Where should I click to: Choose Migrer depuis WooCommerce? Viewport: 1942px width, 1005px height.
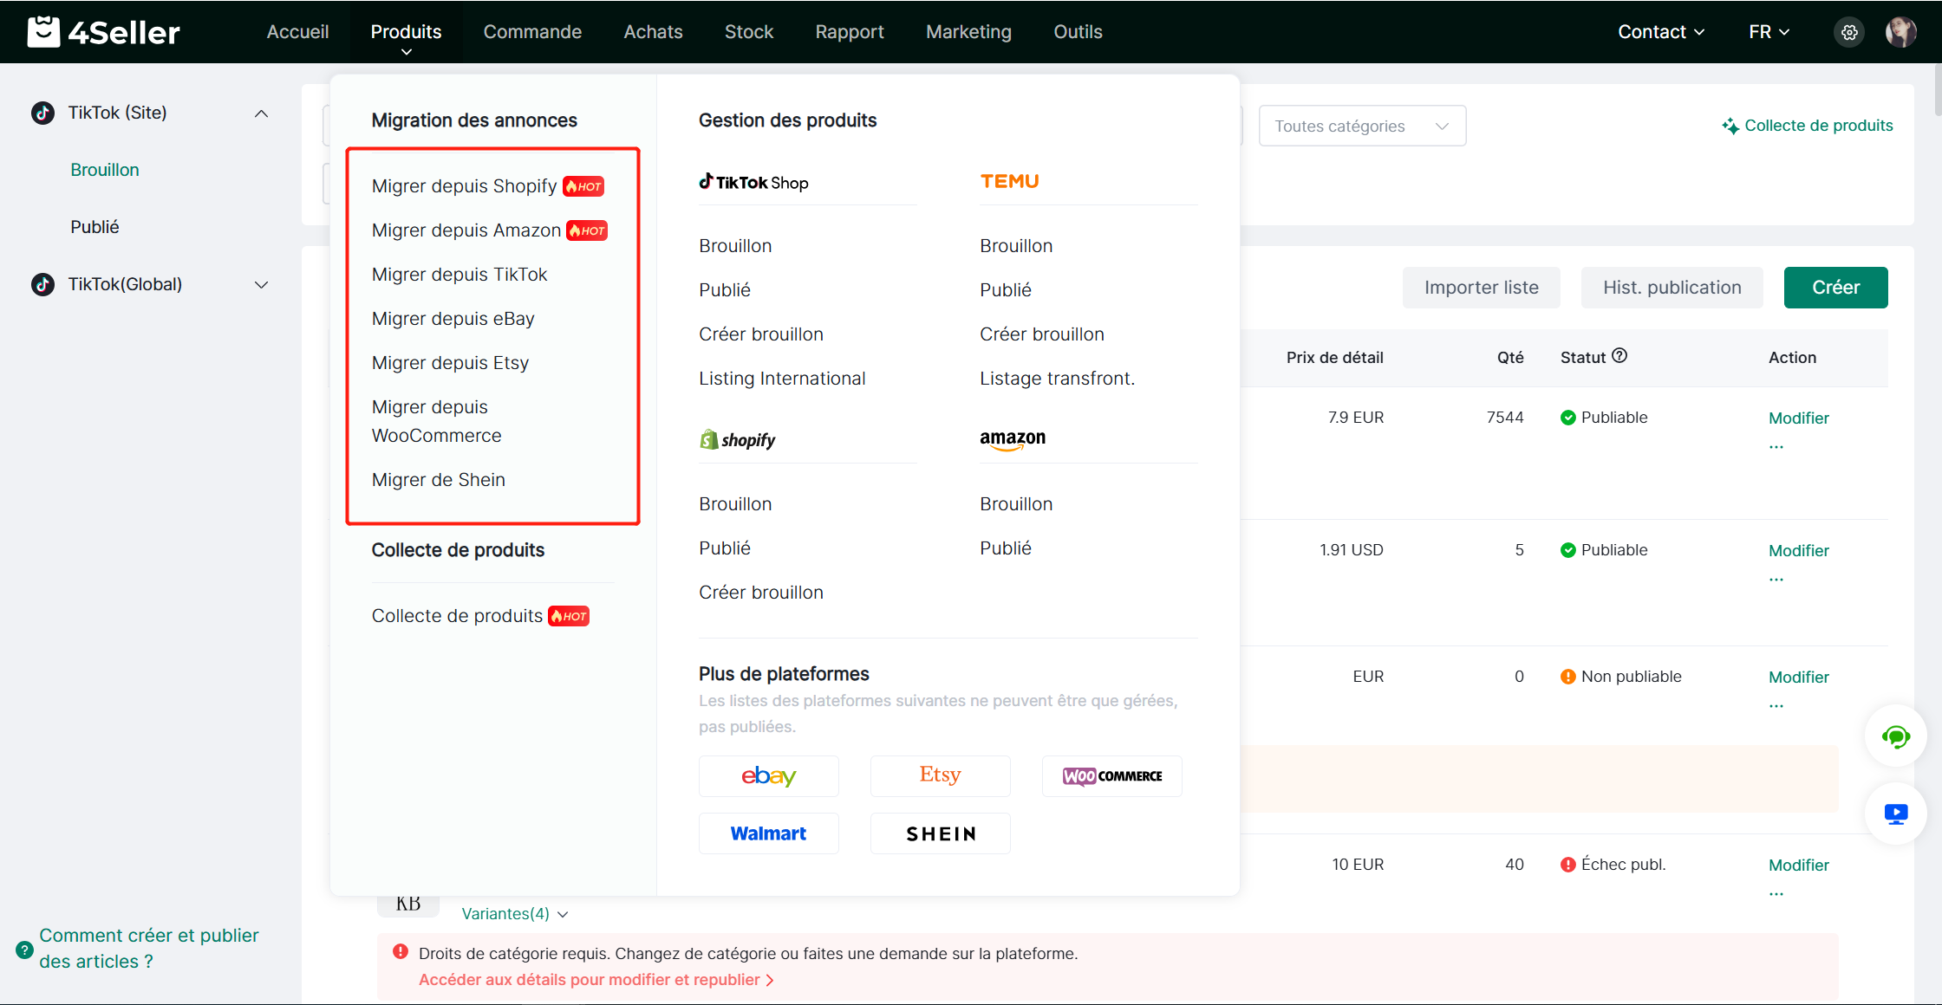tap(437, 421)
